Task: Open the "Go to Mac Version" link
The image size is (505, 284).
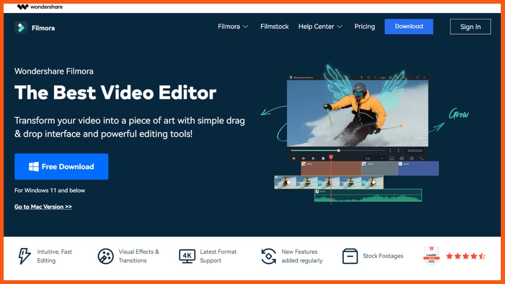Action: coord(43,207)
